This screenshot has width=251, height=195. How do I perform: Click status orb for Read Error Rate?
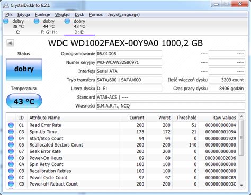tap(11, 125)
